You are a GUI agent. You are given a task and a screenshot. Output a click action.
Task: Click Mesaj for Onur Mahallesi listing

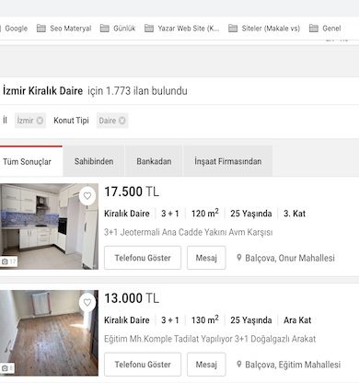coord(206,258)
